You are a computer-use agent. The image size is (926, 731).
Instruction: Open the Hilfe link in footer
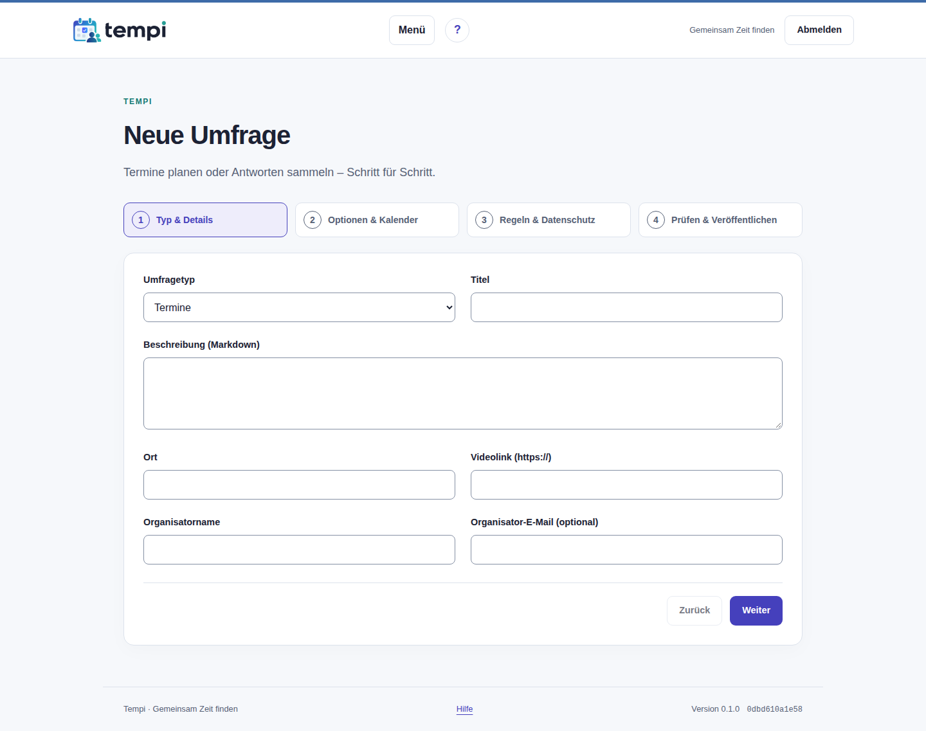[x=465, y=709]
